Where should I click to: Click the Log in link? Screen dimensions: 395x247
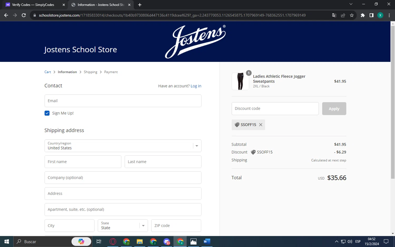pyautogui.click(x=196, y=86)
